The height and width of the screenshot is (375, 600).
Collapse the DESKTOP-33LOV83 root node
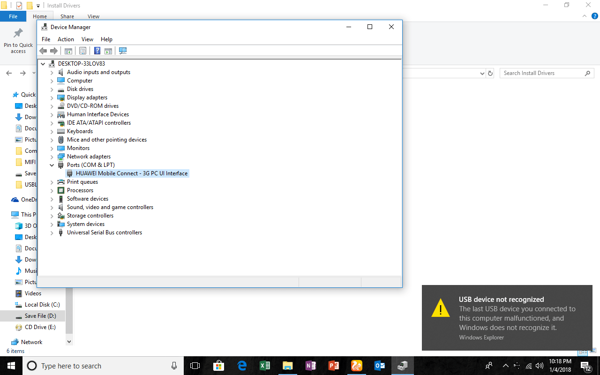(43, 64)
